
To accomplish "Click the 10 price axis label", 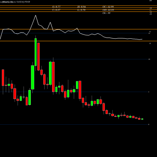I will coord(149,59).
